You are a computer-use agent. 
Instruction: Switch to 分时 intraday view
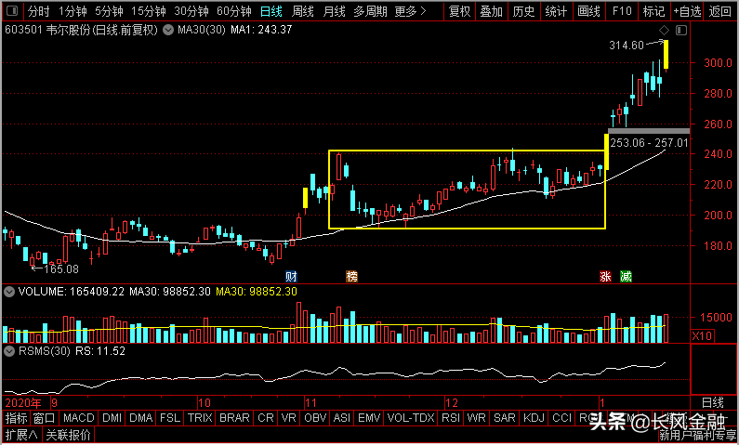tap(39, 11)
